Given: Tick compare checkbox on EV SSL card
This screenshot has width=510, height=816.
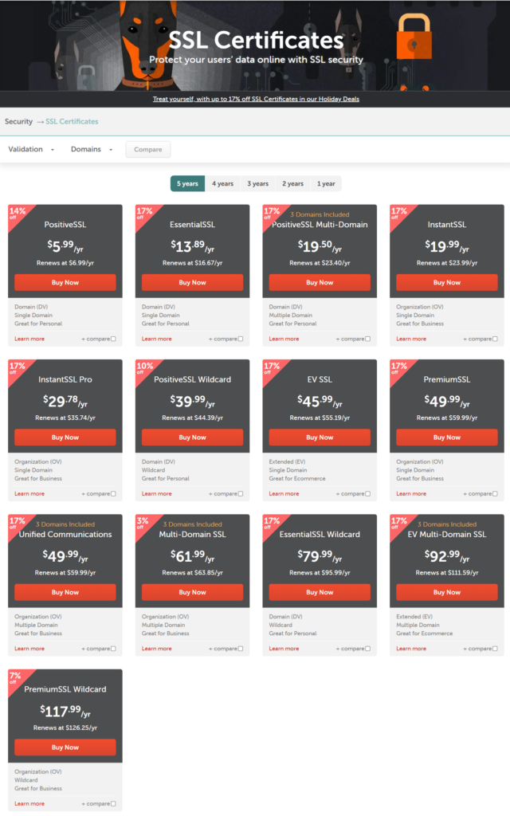Looking at the screenshot, I should coord(368,494).
